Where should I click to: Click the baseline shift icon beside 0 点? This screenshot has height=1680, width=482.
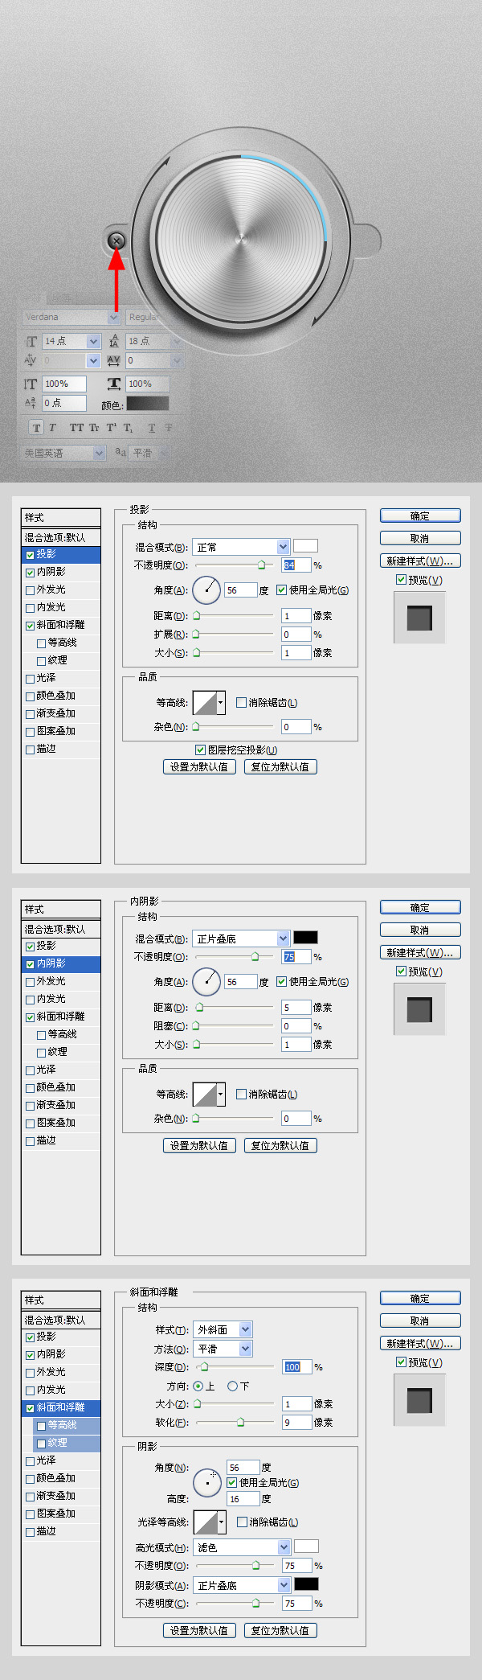tap(31, 403)
